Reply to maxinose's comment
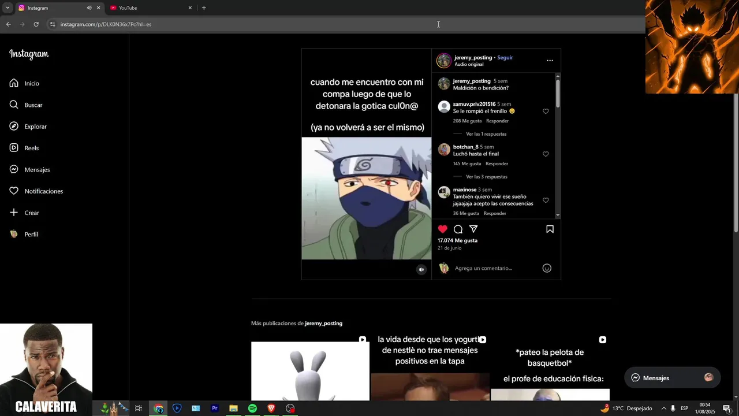 [x=495, y=213]
